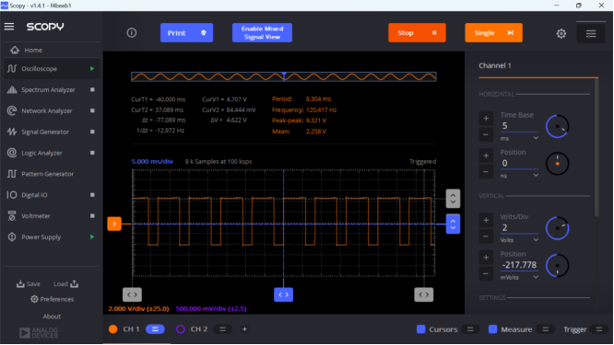Click Enable Mixed Signal View button
Viewport: 614px width, 345px height.
pos(262,33)
